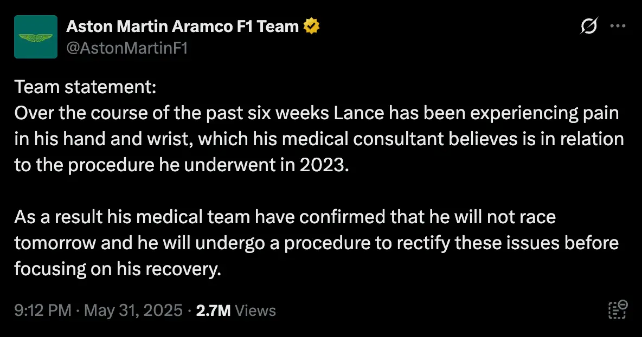Click the 9:12 PM timestamp

tap(43, 310)
